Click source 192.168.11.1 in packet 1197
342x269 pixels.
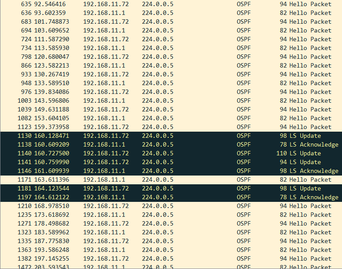104,197
